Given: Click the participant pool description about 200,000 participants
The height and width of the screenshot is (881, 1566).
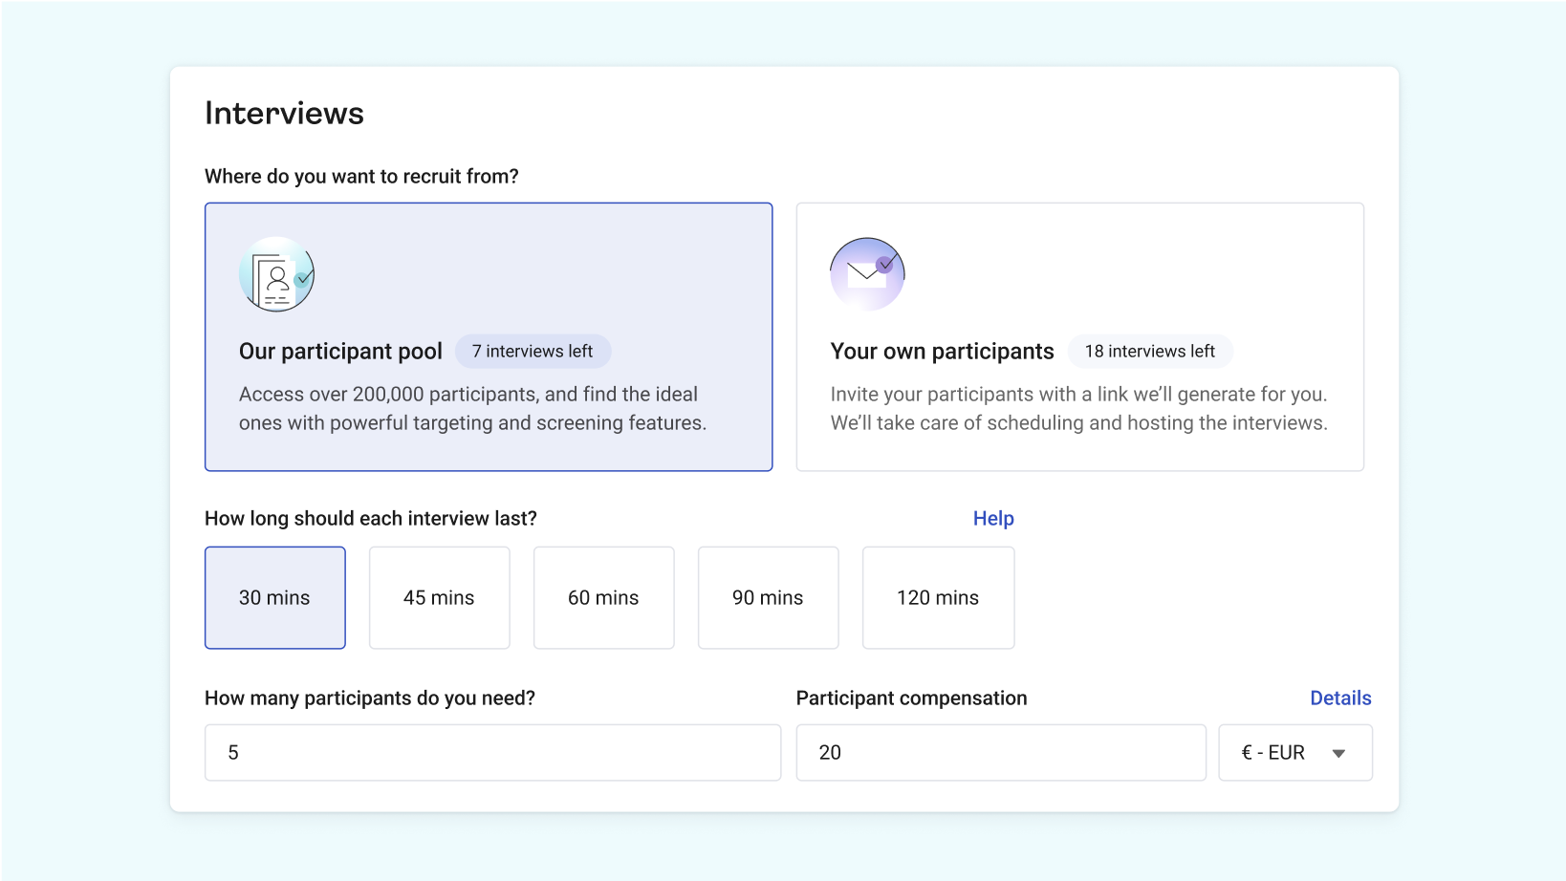Looking at the screenshot, I should pyautogui.click(x=472, y=409).
